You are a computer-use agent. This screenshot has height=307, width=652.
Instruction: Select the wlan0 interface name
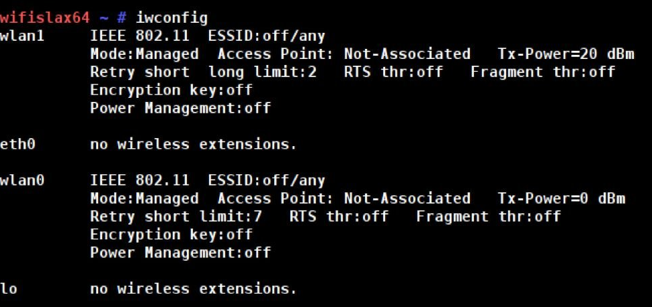click(22, 180)
